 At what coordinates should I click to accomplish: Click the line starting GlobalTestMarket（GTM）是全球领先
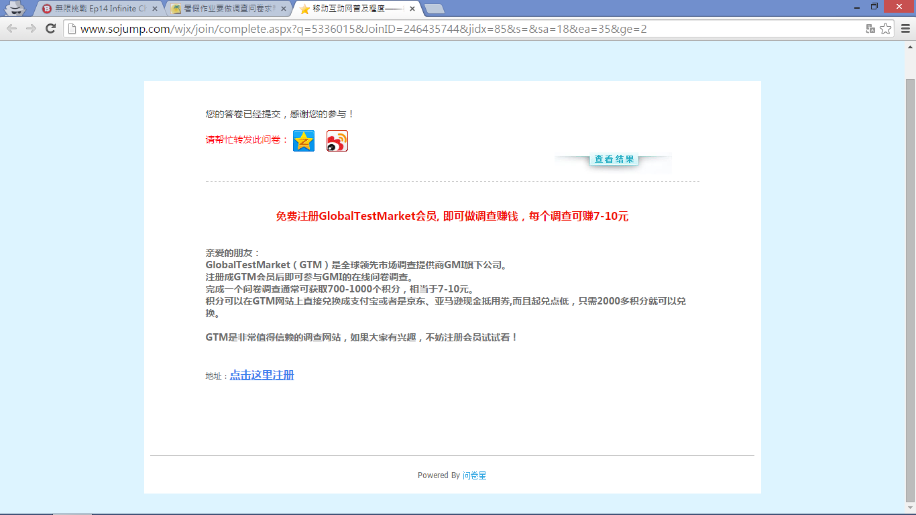(x=357, y=265)
